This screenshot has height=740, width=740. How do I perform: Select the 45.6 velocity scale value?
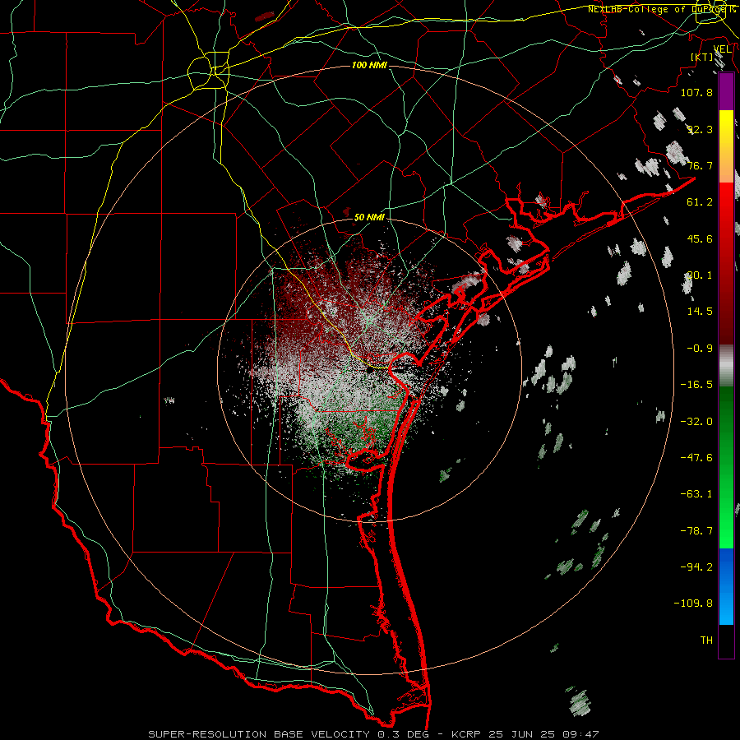[x=700, y=238]
